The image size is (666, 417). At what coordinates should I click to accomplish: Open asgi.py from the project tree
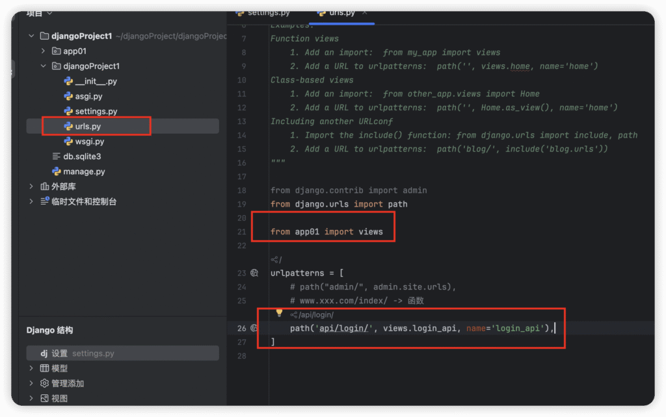(88, 96)
